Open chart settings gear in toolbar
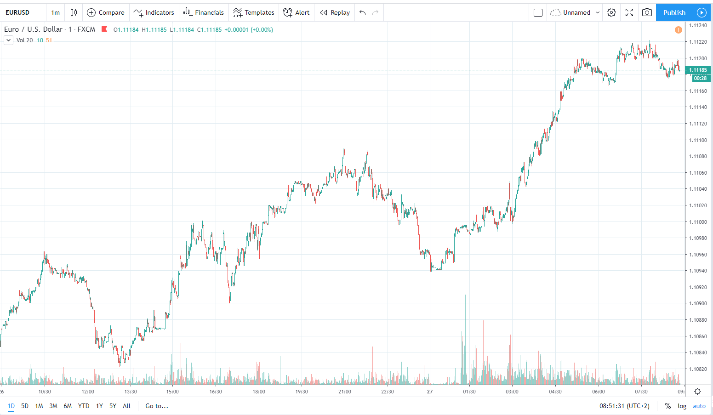This screenshot has height=415, width=713. tap(611, 12)
